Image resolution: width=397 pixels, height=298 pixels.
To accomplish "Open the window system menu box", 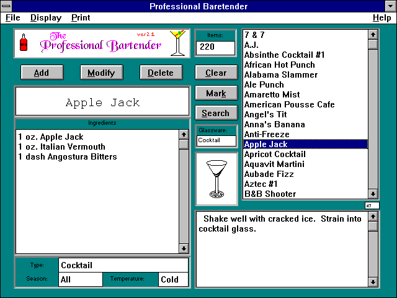I will [7, 6].
